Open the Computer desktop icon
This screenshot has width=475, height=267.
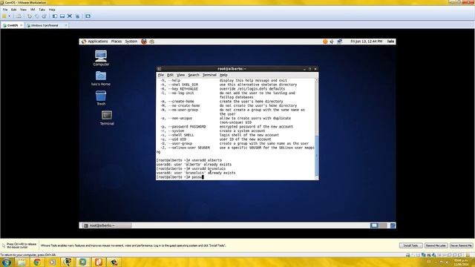coord(101,56)
